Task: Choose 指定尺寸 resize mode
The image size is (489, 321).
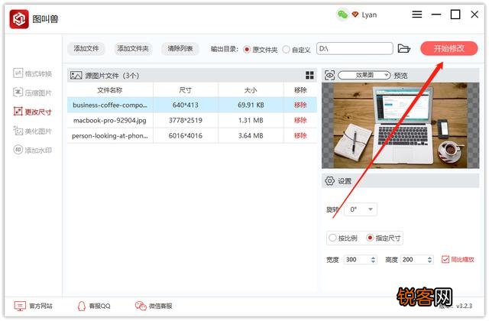Action: pyautogui.click(x=370, y=238)
